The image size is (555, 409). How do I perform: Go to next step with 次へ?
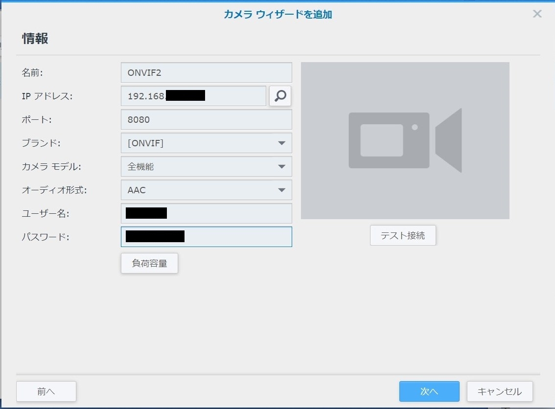click(x=429, y=391)
